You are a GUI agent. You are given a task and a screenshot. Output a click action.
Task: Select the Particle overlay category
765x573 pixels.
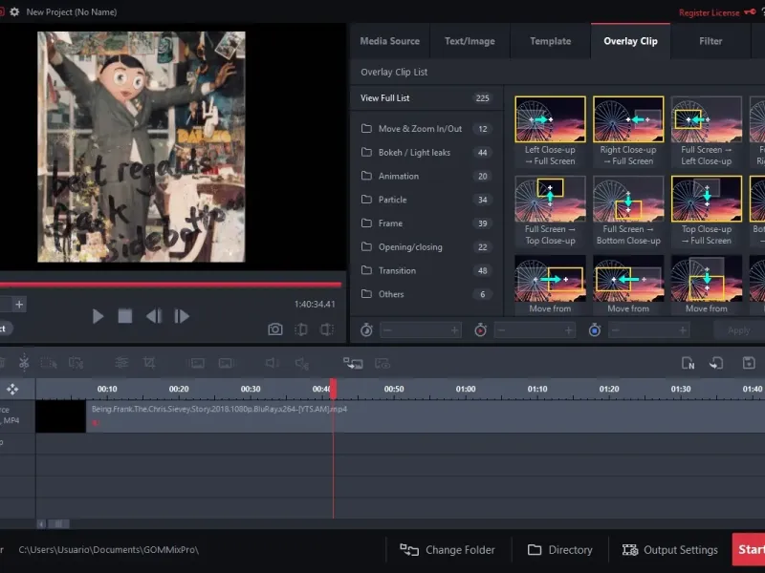tap(392, 200)
